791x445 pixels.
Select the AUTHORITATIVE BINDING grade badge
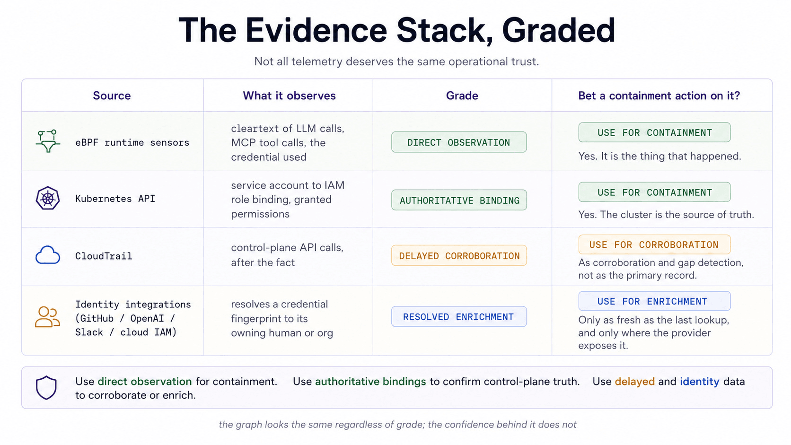pos(459,201)
